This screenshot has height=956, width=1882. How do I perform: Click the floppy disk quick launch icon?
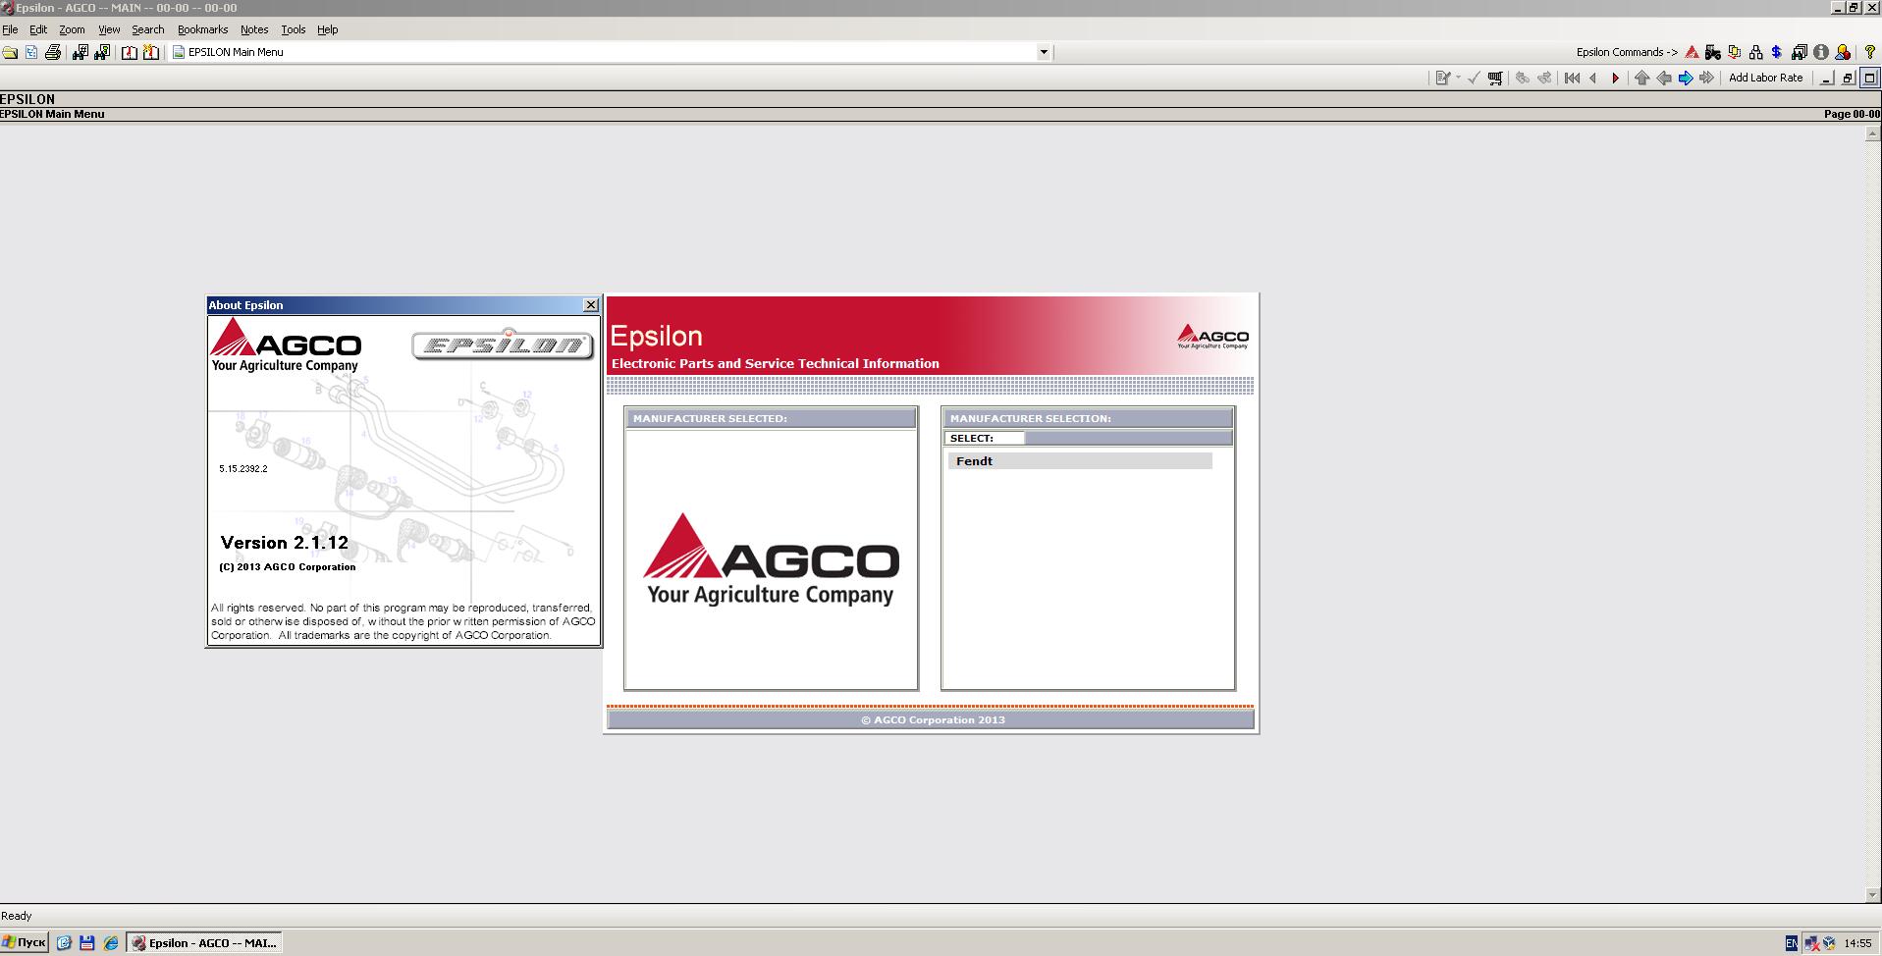87,942
